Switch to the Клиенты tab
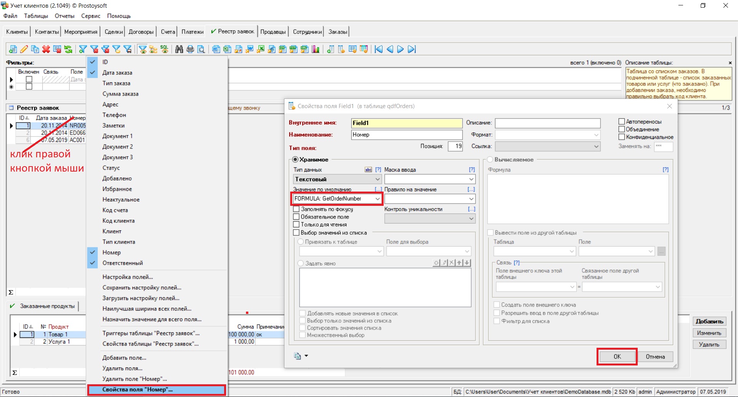 (17, 32)
